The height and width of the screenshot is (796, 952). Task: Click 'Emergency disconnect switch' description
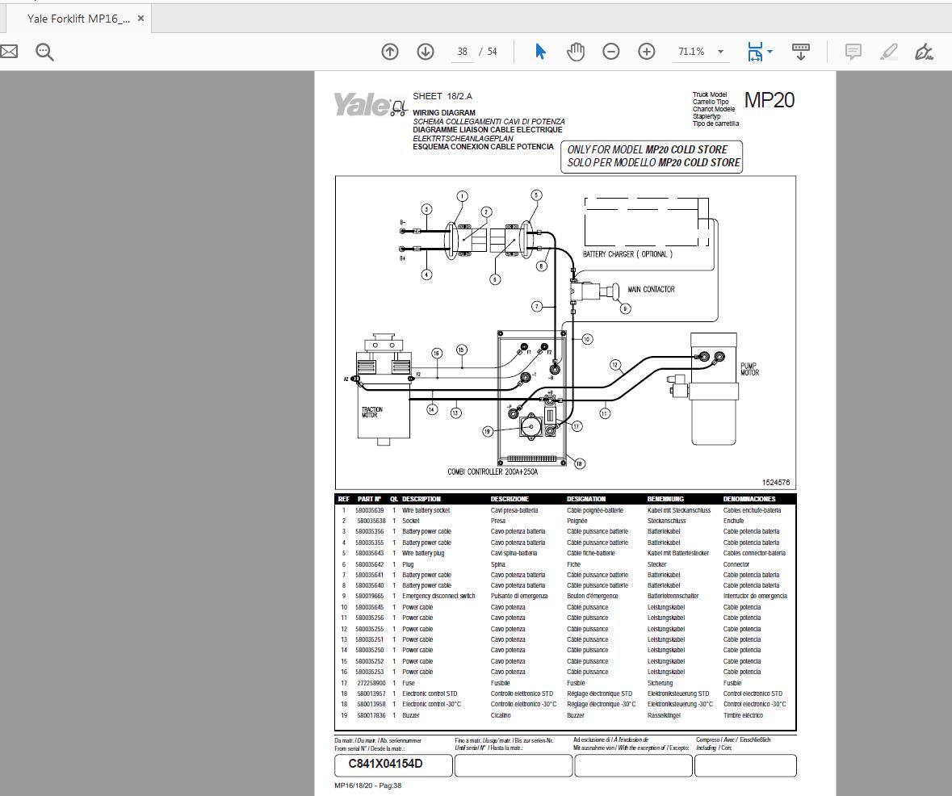pos(438,597)
